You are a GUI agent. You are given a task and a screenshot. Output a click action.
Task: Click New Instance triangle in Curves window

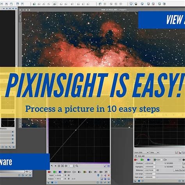pos(48,183)
